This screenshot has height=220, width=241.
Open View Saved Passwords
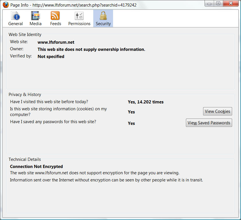(209, 123)
